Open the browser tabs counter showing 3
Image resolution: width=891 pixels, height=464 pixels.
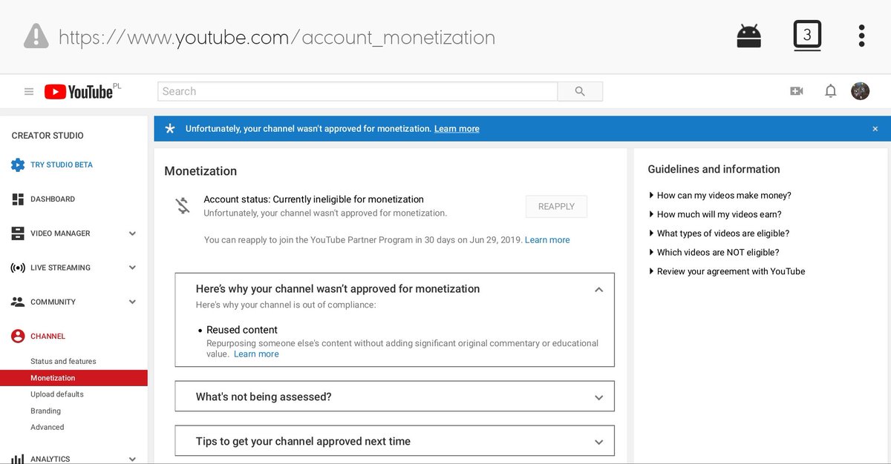click(x=807, y=36)
